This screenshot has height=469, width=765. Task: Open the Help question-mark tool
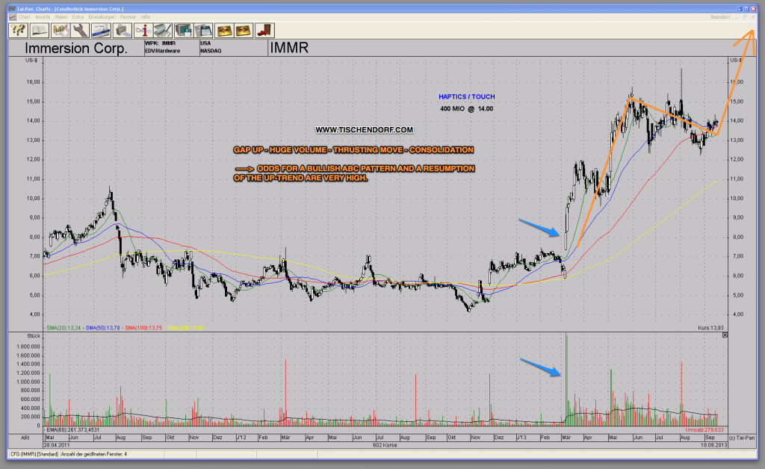pyautogui.click(x=16, y=30)
